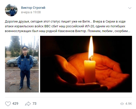Click the 'Дорогие друзья' opening text
This screenshot has width=136, height=109.
[17, 22]
